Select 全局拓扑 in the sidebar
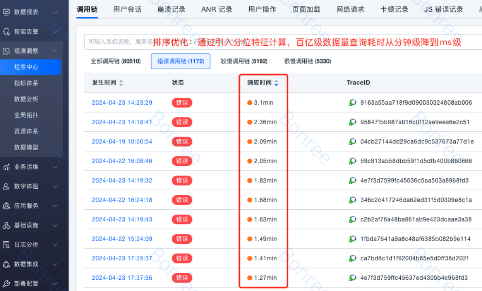 point(26,115)
